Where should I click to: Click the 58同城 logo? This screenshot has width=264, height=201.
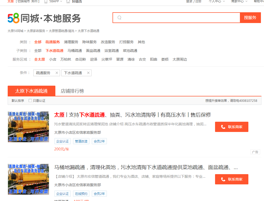pyautogui.click(x=44, y=18)
